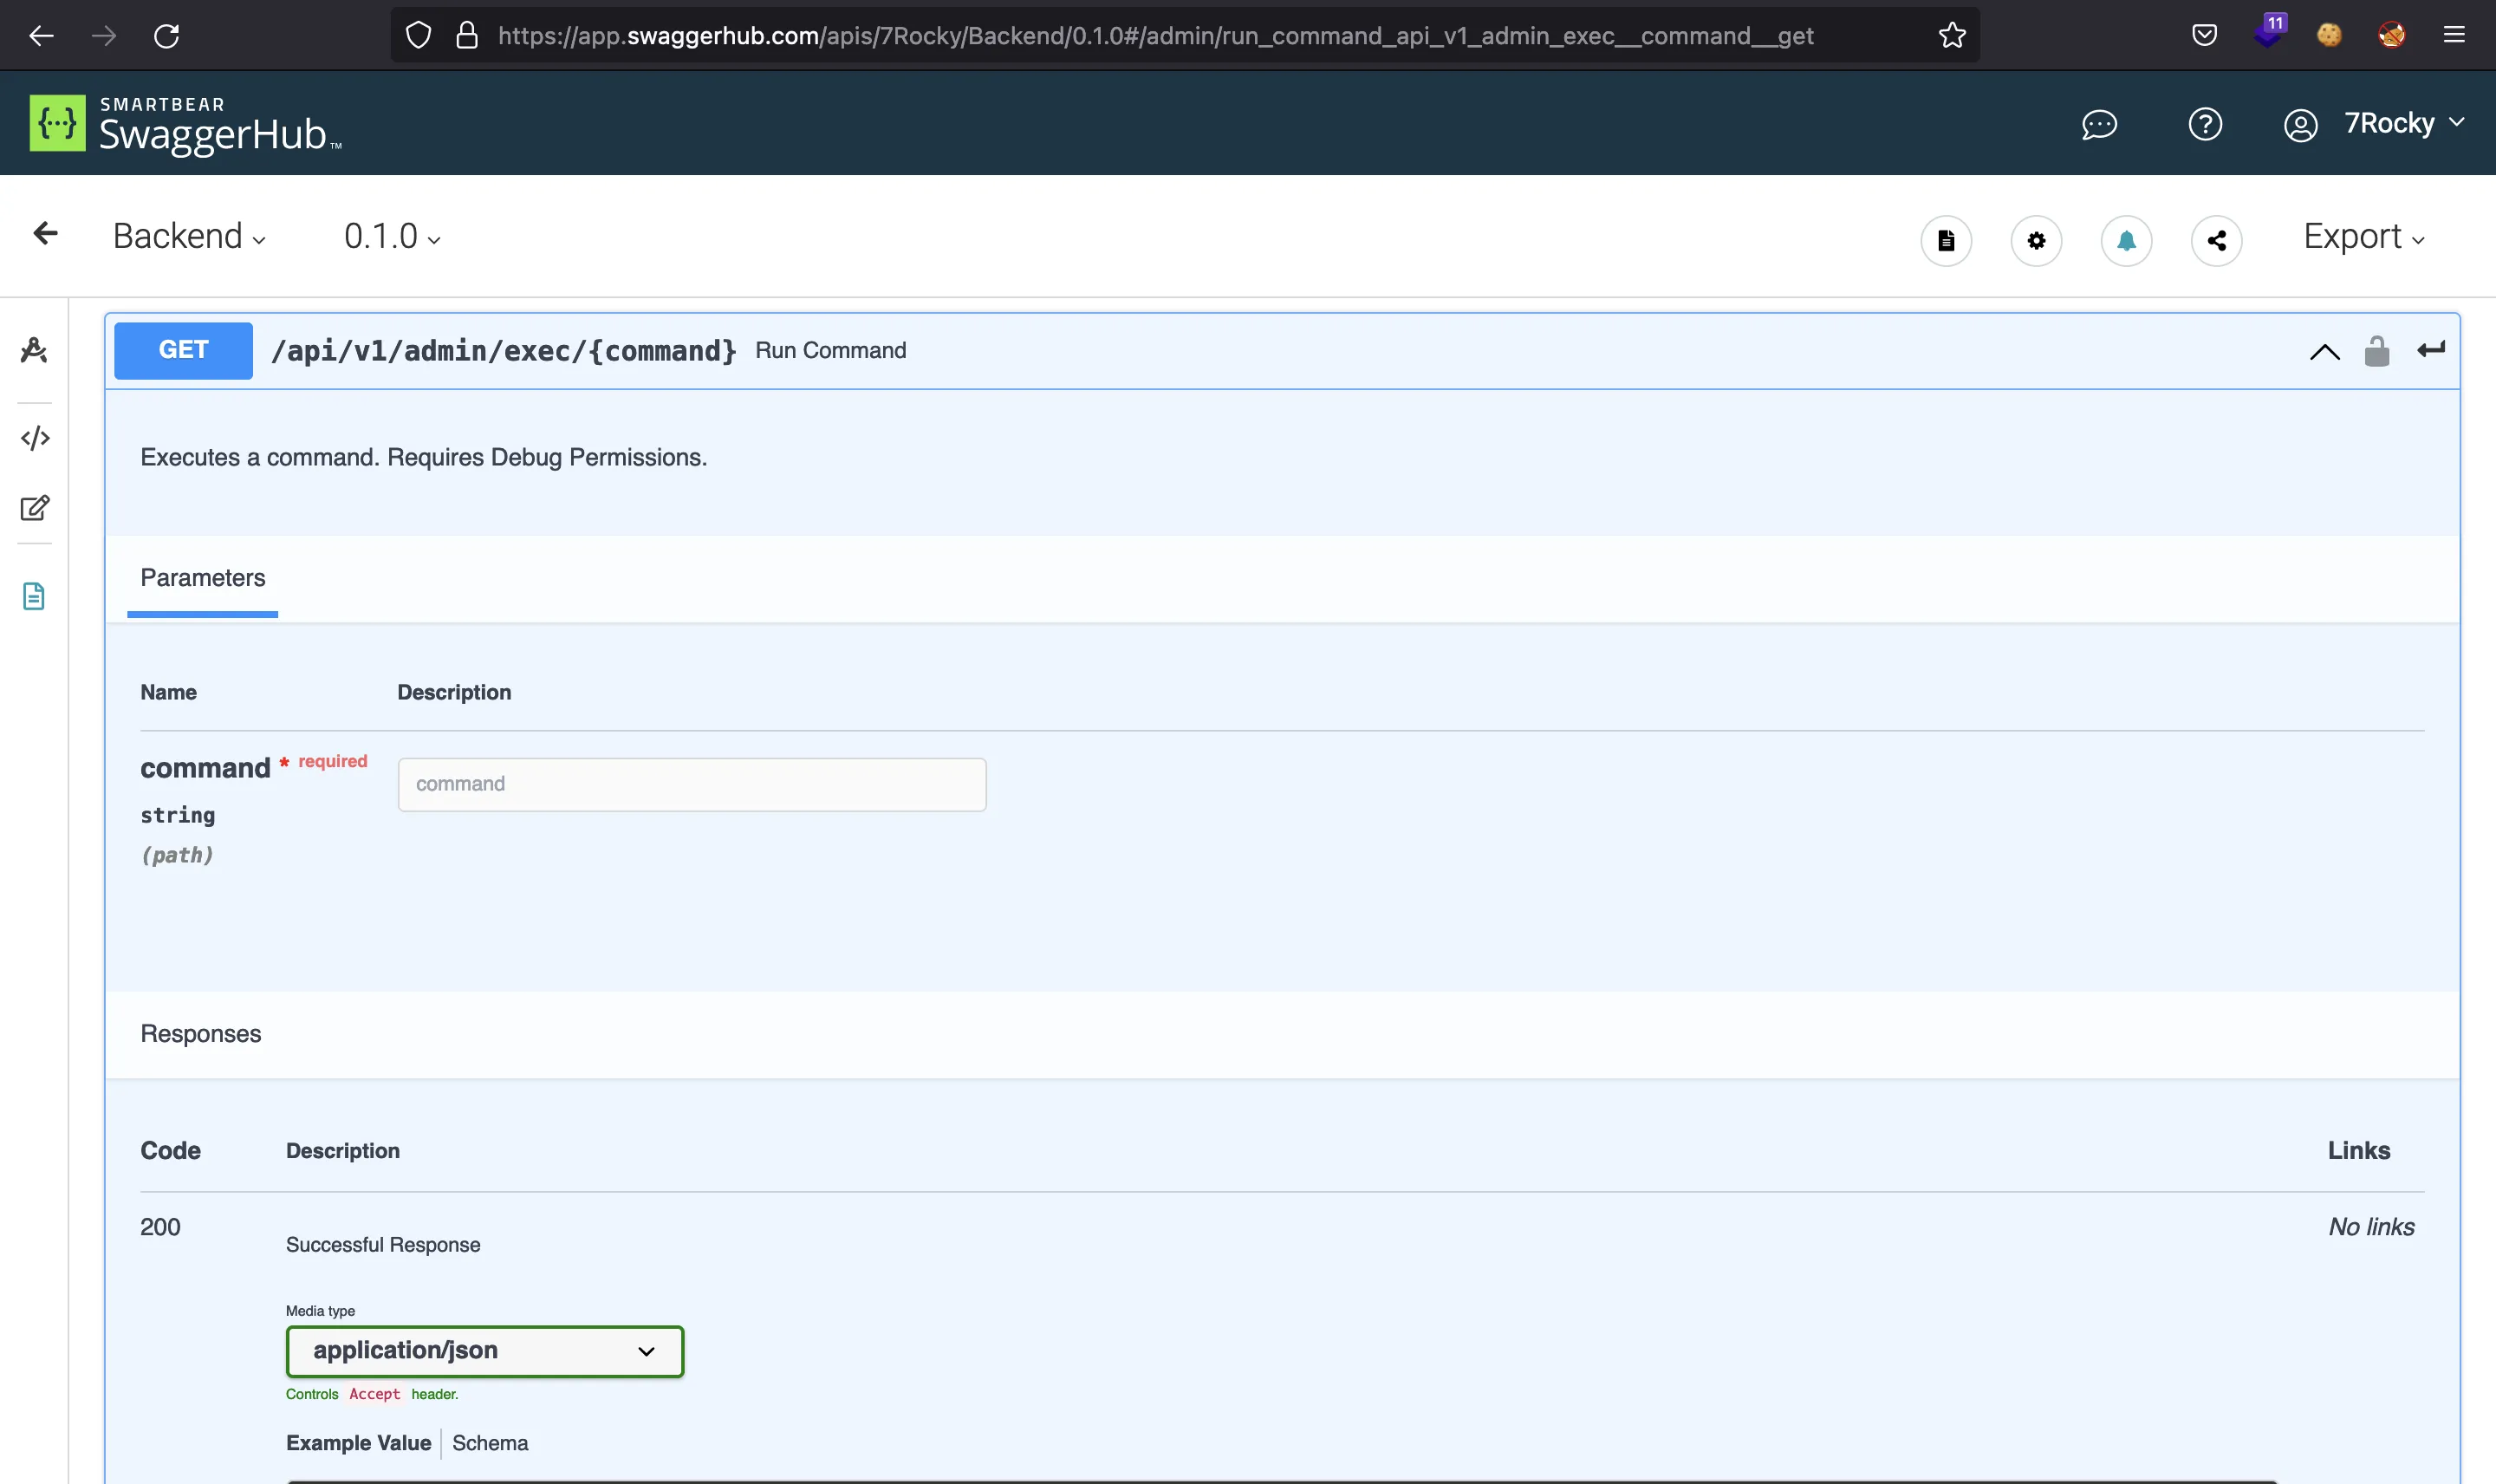Select the 'No links' text
This screenshot has width=2496, height=1484.
point(2371,1227)
